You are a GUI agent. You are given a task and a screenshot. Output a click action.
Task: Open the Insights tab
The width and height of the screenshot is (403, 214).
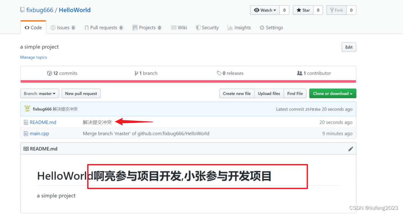(239, 28)
